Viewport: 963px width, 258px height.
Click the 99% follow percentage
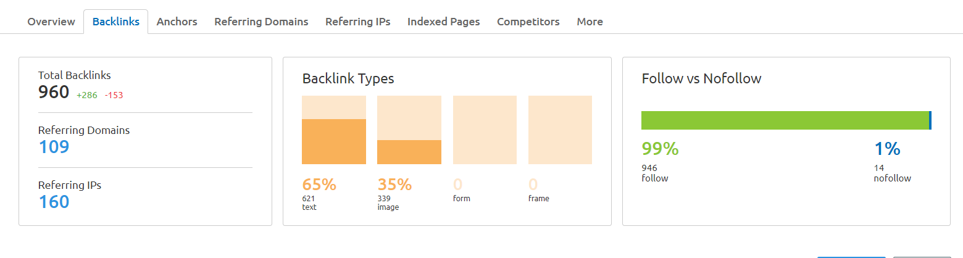pos(660,149)
